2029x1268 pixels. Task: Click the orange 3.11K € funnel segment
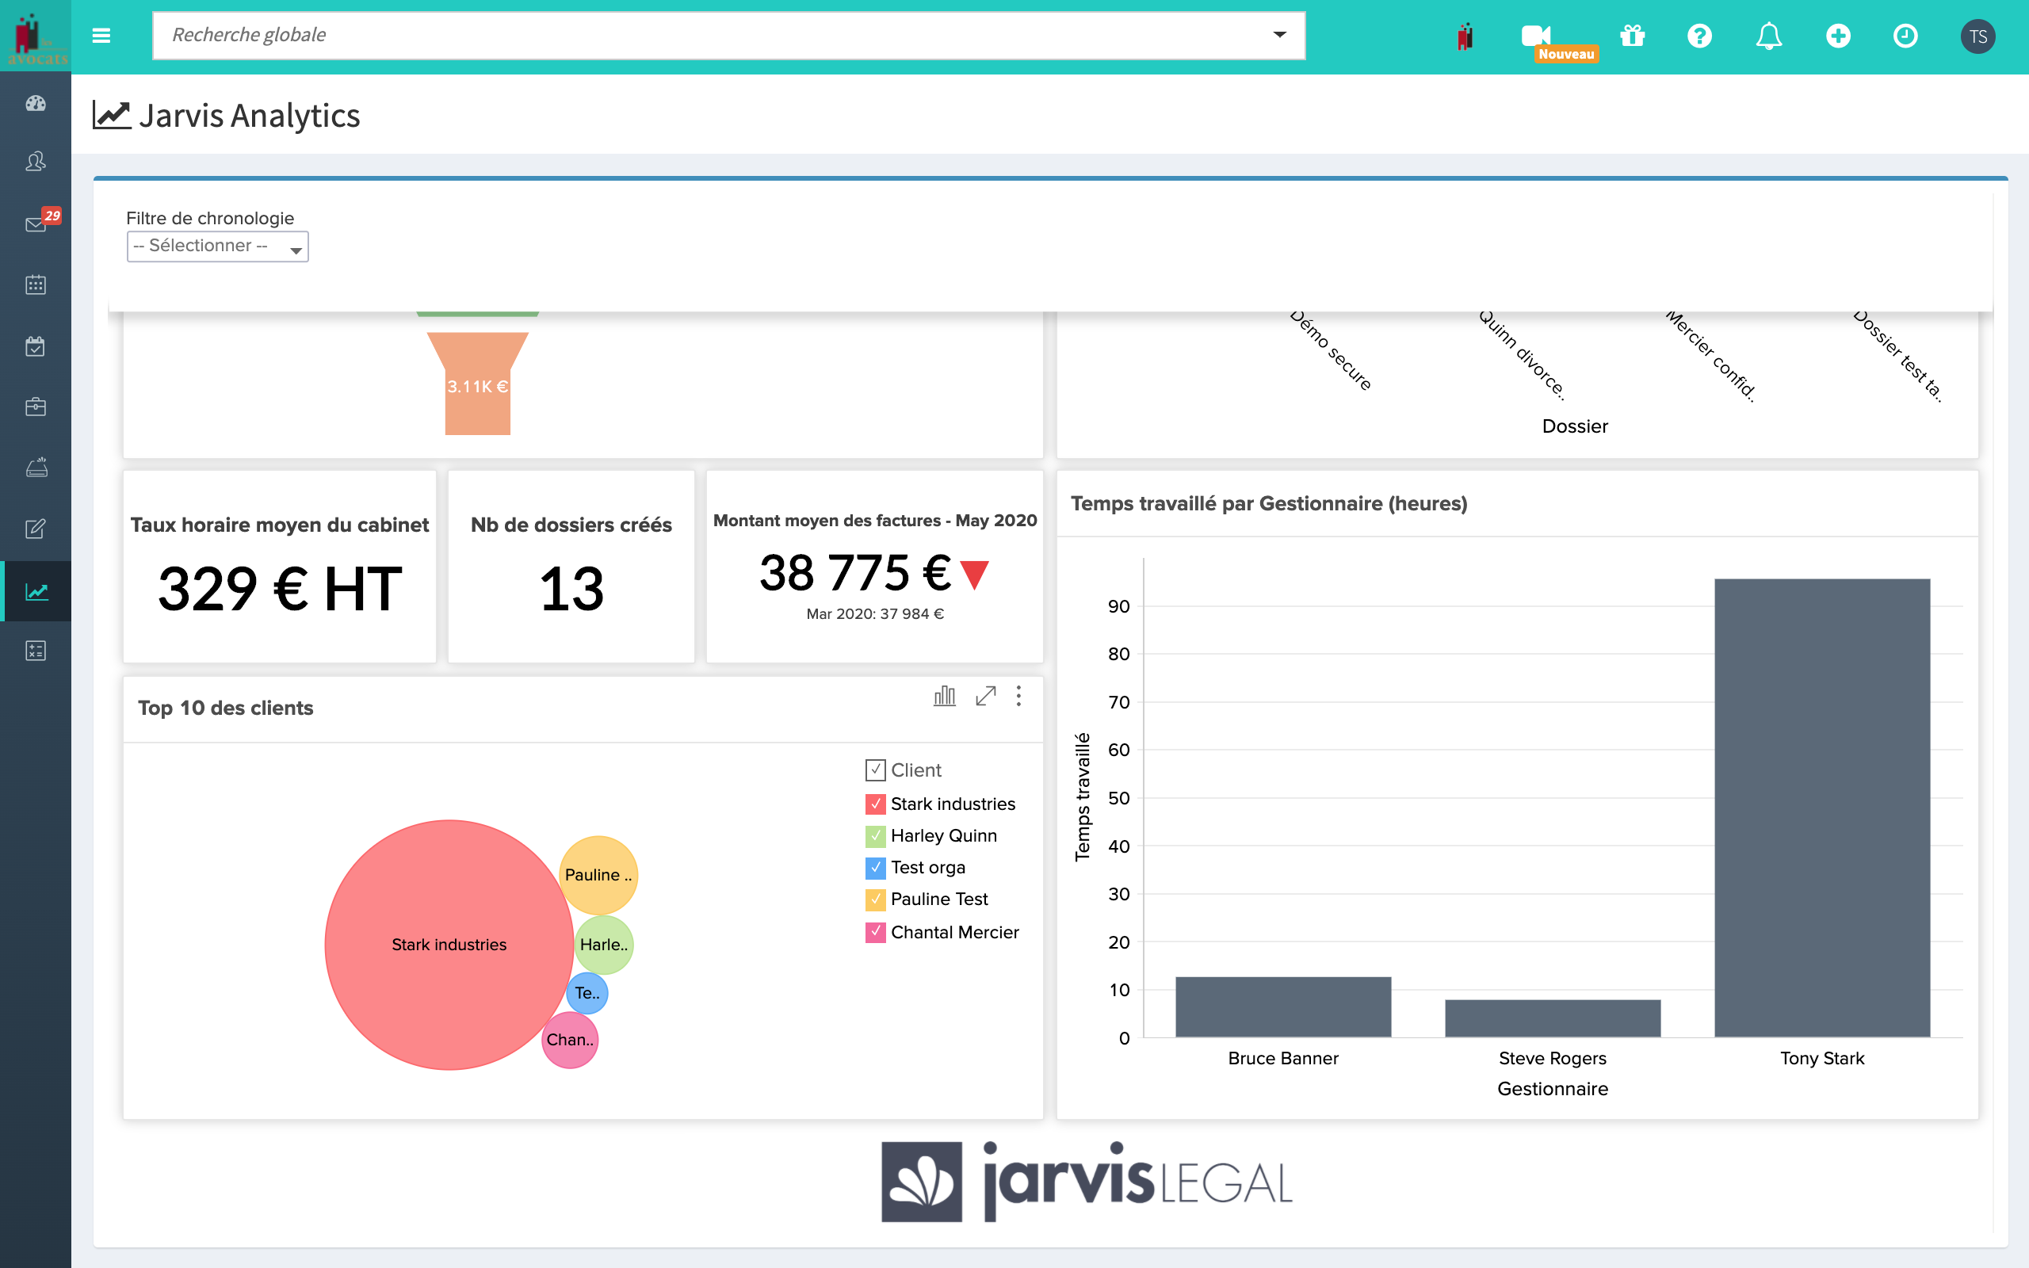(478, 384)
